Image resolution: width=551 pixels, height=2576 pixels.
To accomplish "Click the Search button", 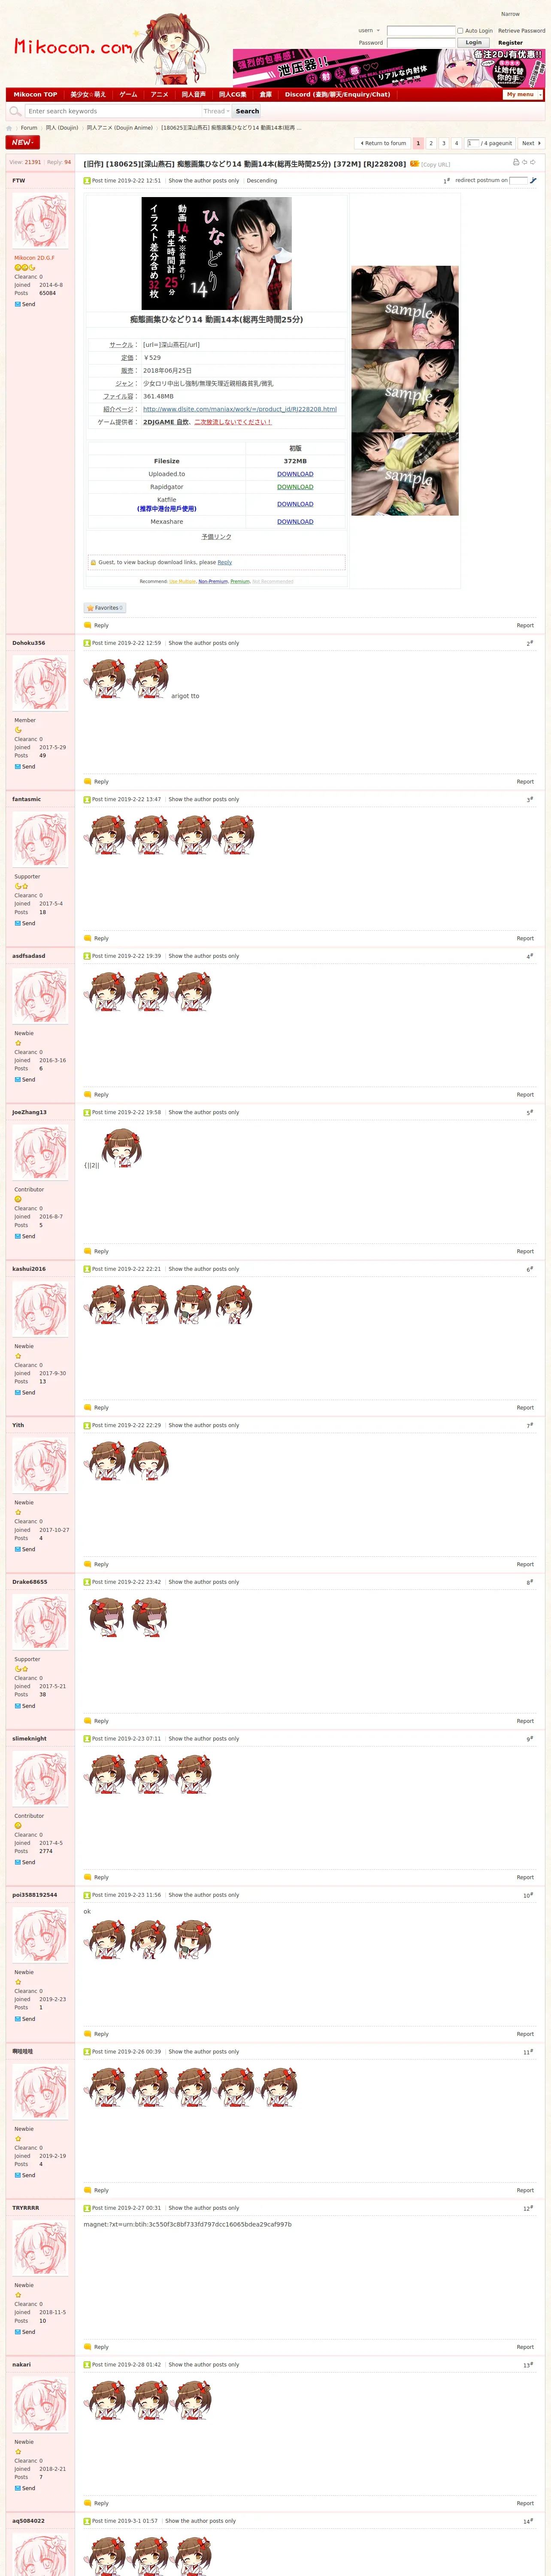I will point(247,111).
